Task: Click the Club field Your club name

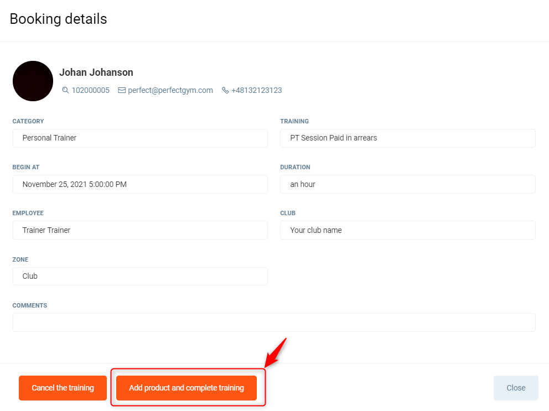Action: coord(407,230)
